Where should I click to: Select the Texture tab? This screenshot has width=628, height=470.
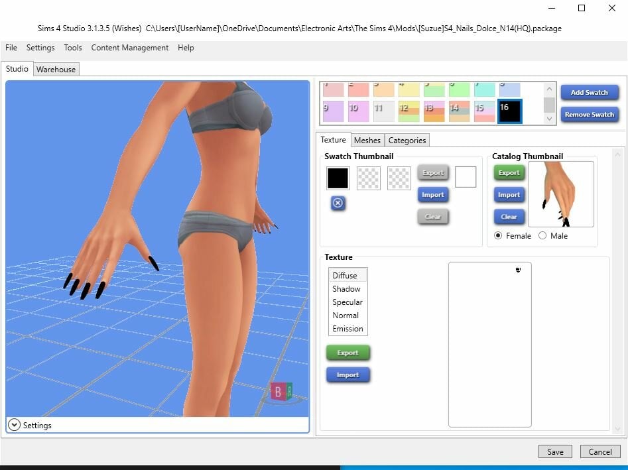pos(333,139)
